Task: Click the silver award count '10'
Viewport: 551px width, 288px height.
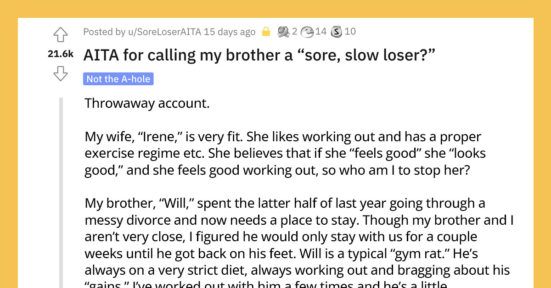Action: pyautogui.click(x=350, y=32)
